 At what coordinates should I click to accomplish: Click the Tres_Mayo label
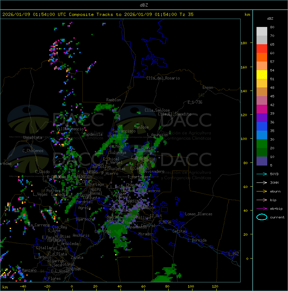point(114,146)
